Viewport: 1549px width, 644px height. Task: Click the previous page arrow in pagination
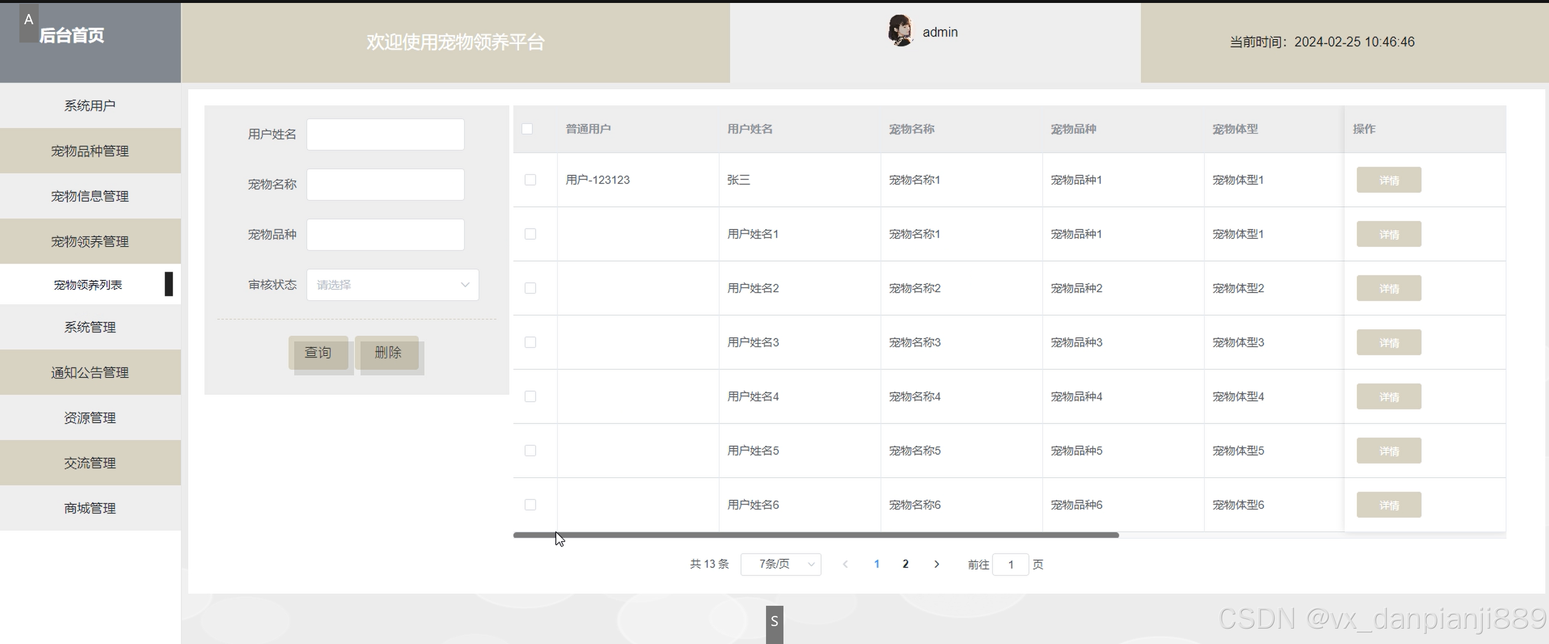click(x=845, y=564)
